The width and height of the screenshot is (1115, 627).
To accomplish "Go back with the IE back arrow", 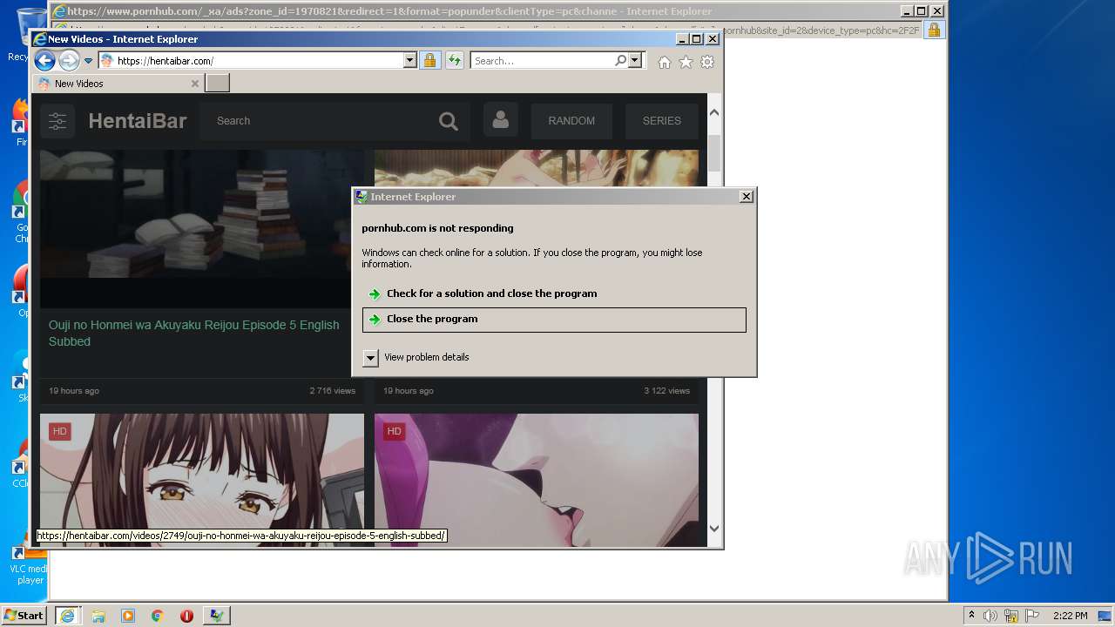I will point(44,61).
